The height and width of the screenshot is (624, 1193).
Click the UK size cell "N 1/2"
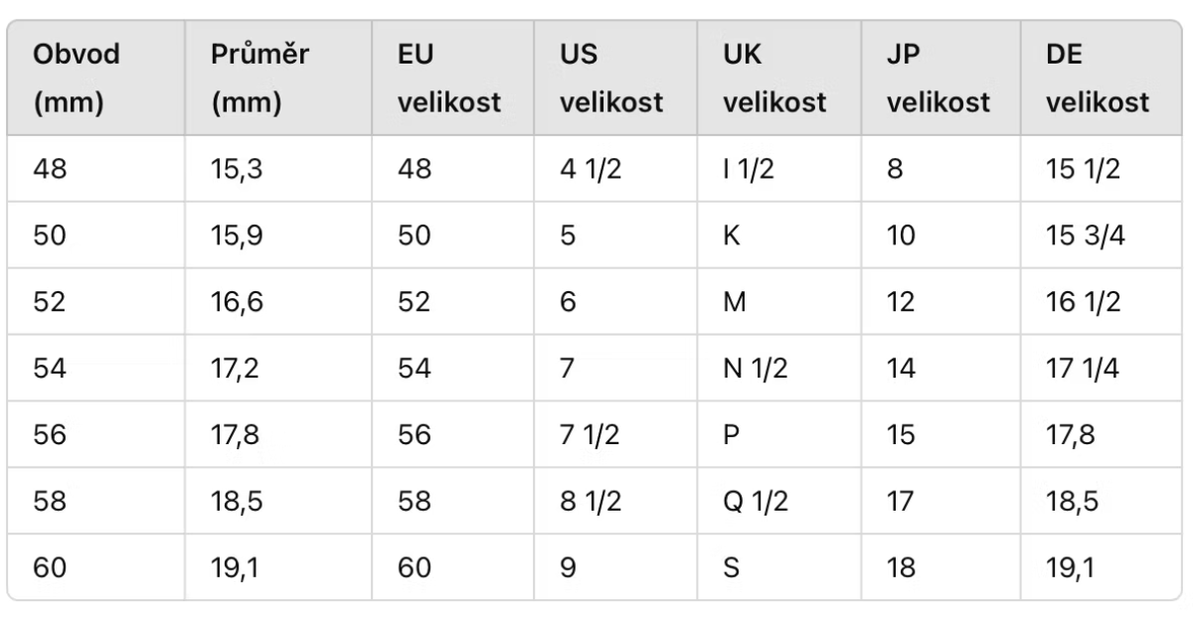(x=756, y=369)
